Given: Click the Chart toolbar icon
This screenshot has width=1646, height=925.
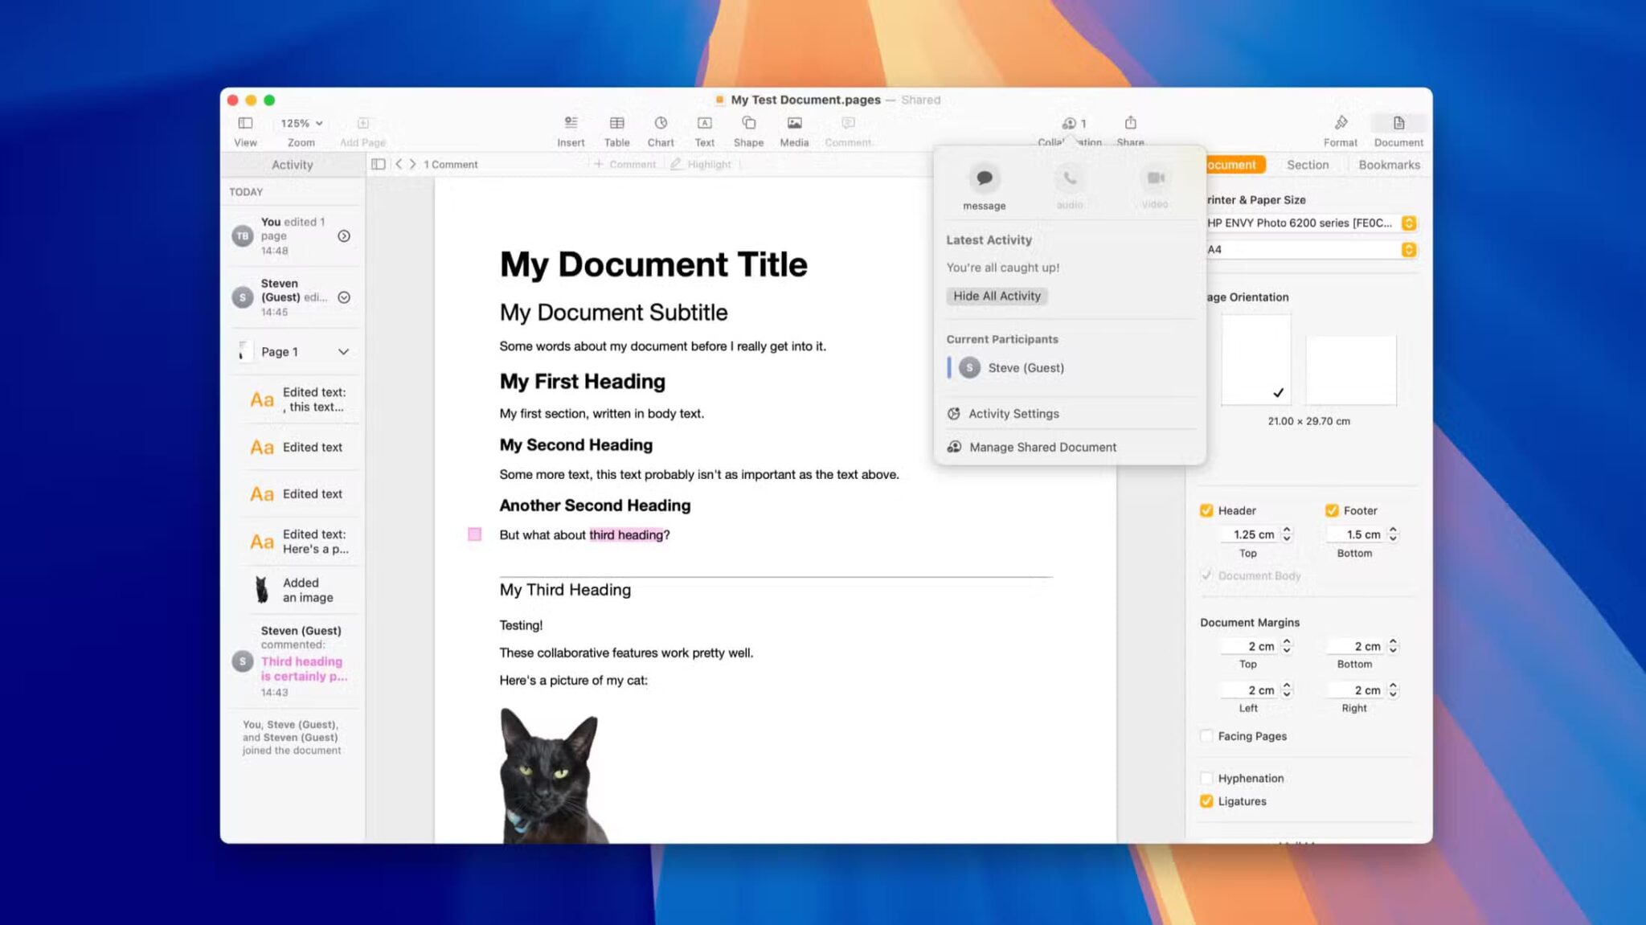Looking at the screenshot, I should click(661, 123).
